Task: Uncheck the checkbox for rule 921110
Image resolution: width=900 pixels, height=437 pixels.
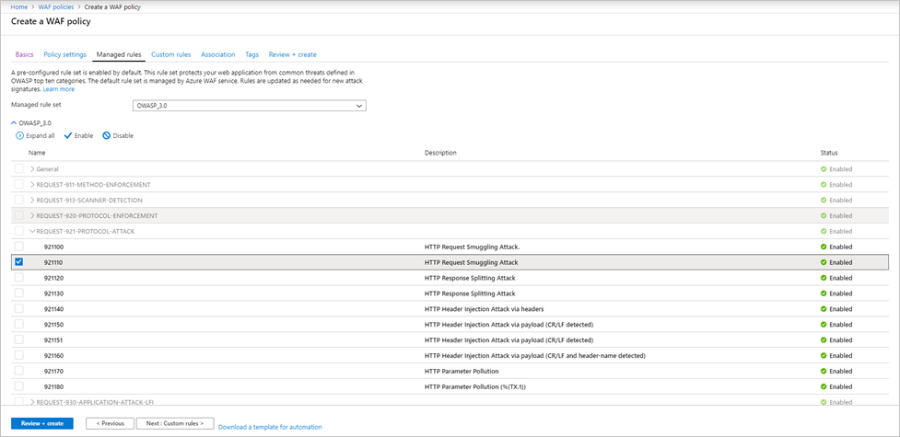Action: pyautogui.click(x=18, y=262)
